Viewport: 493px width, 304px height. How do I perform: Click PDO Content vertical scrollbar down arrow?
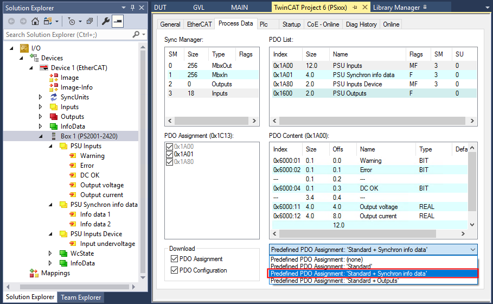coord(472,225)
